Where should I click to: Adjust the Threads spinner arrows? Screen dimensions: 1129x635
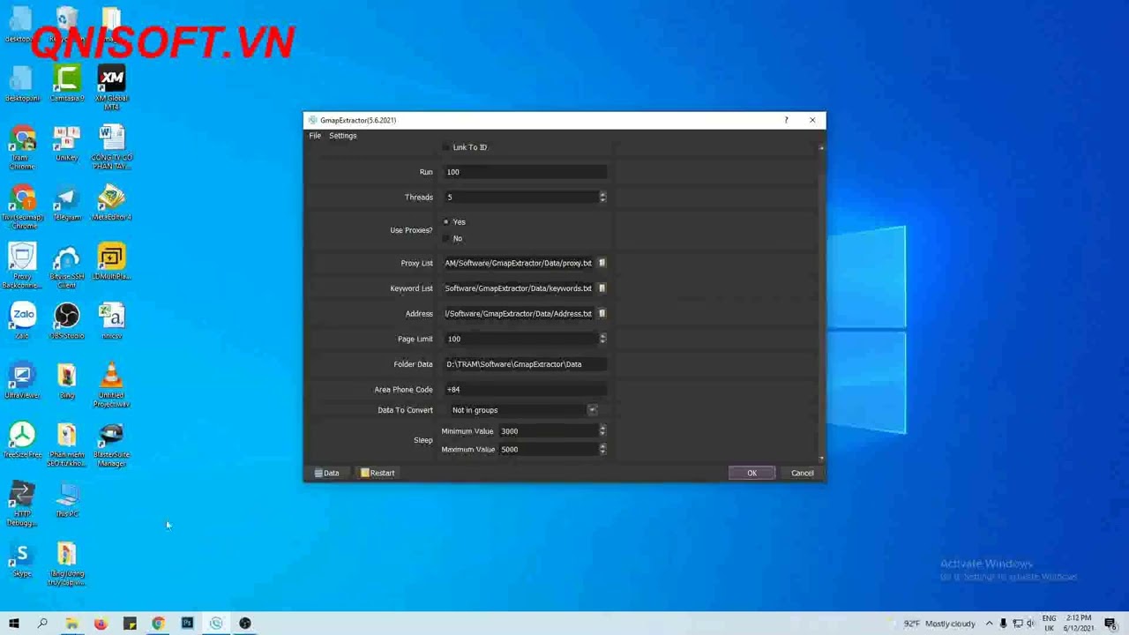(602, 197)
